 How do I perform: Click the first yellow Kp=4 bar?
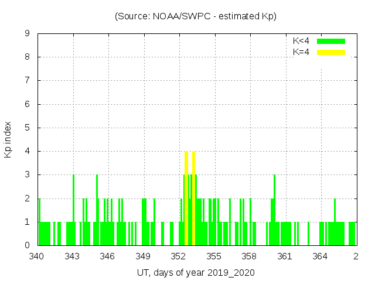coord(186,199)
